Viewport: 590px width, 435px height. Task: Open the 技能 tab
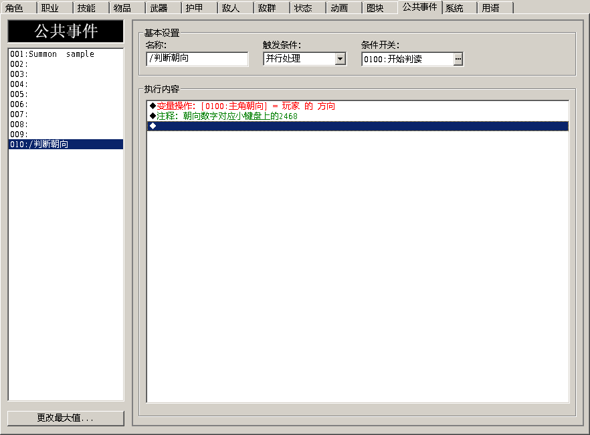(x=91, y=8)
